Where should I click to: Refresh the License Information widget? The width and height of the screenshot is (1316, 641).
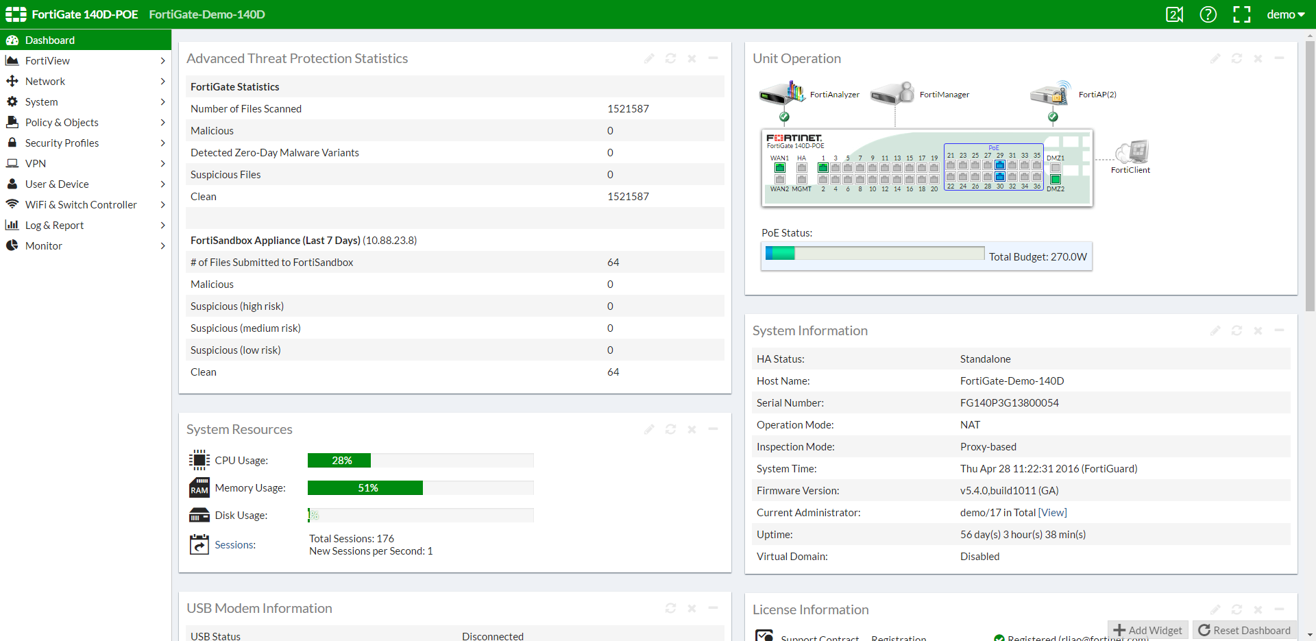click(x=1236, y=609)
